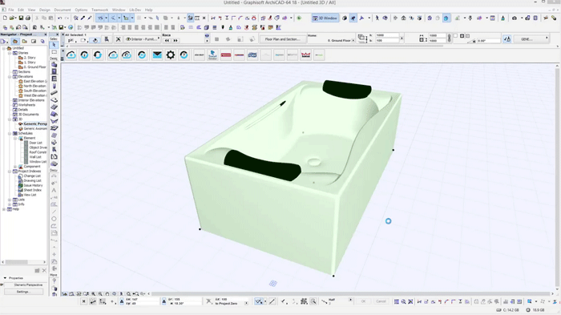Click the previous favorite double-arrow button
The image size is (561, 315).
pyautogui.click(x=167, y=40)
